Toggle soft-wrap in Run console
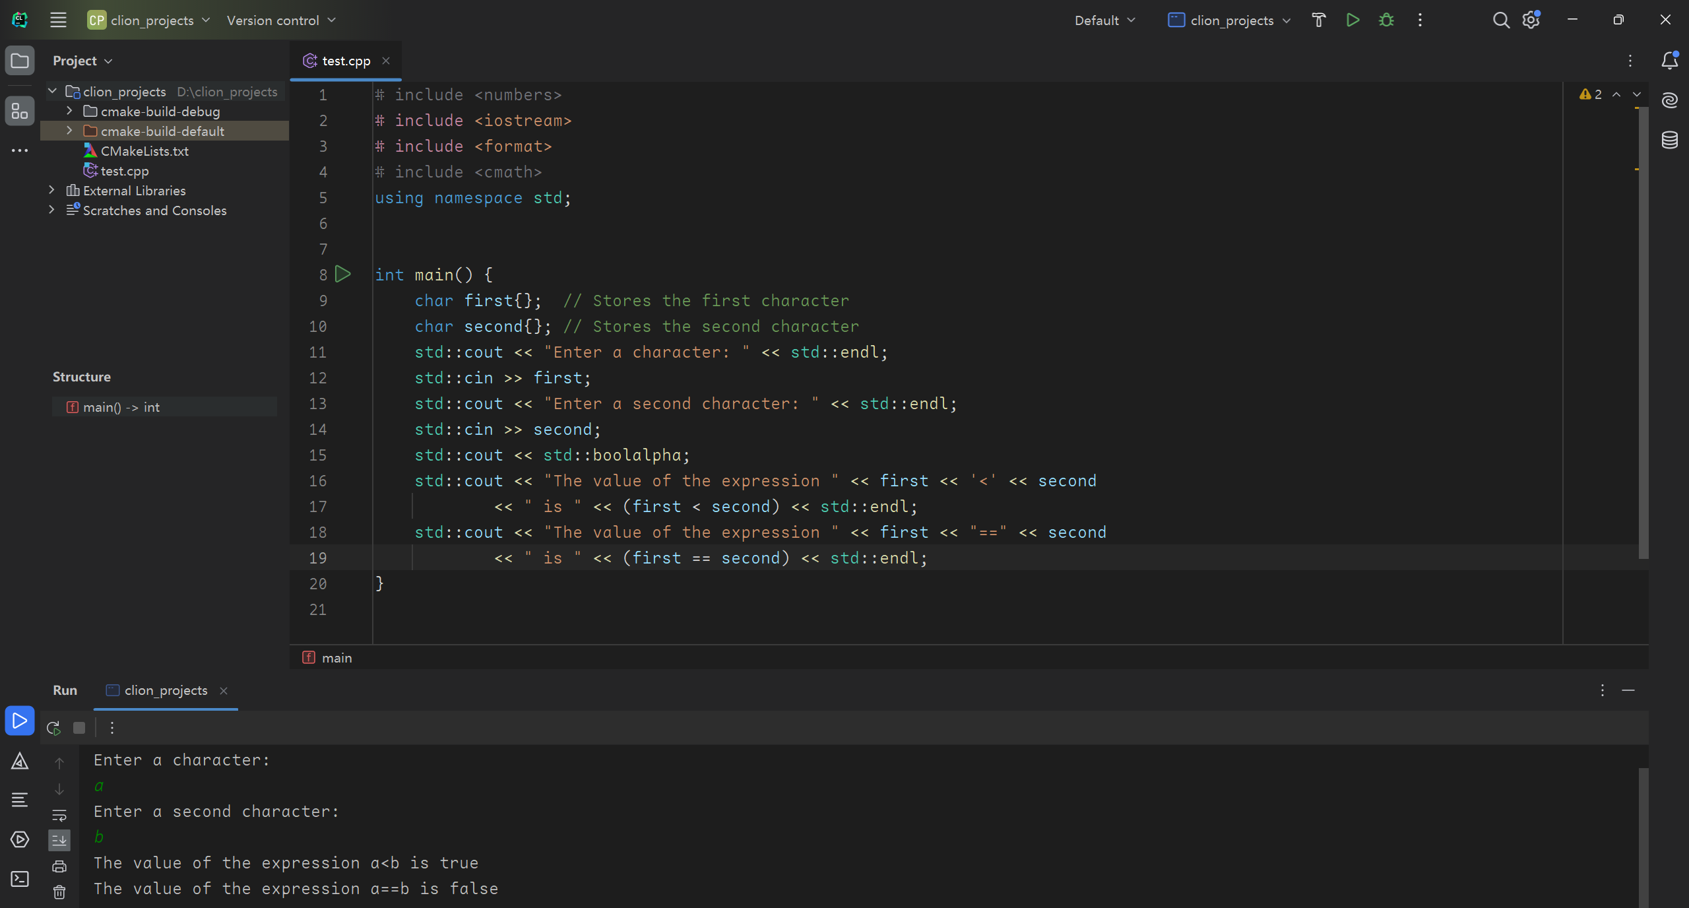Image resolution: width=1689 pixels, height=908 pixels. coord(59,815)
